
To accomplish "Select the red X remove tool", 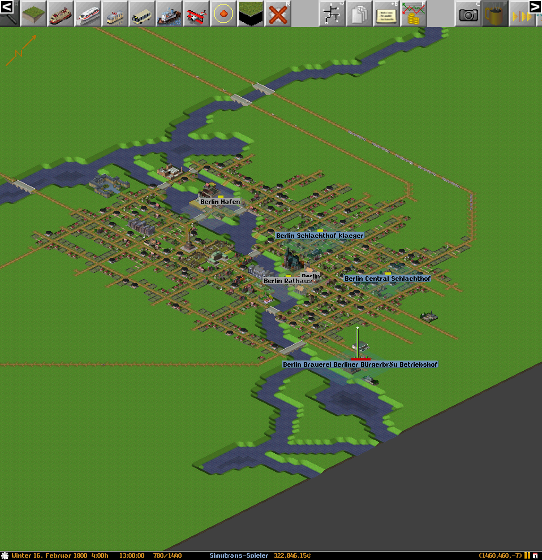I will pyautogui.click(x=278, y=14).
